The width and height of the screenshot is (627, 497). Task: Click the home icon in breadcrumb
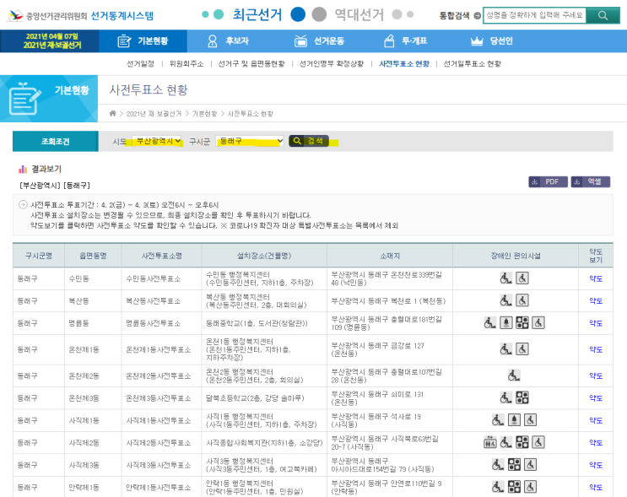(x=113, y=114)
